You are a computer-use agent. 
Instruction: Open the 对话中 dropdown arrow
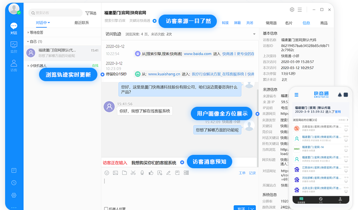pos(49,23)
